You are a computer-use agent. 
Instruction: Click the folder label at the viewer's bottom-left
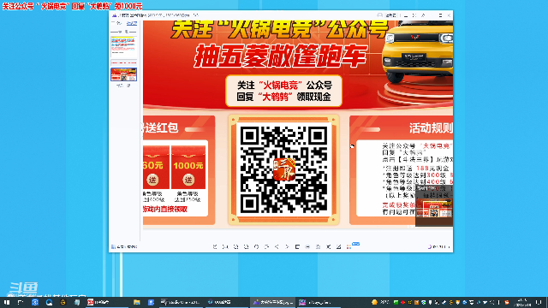(124, 246)
